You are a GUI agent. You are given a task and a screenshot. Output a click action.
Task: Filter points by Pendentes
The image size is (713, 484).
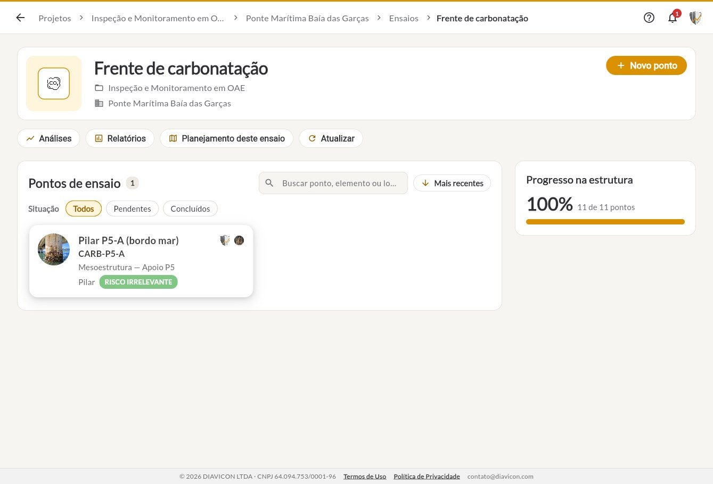(132, 208)
